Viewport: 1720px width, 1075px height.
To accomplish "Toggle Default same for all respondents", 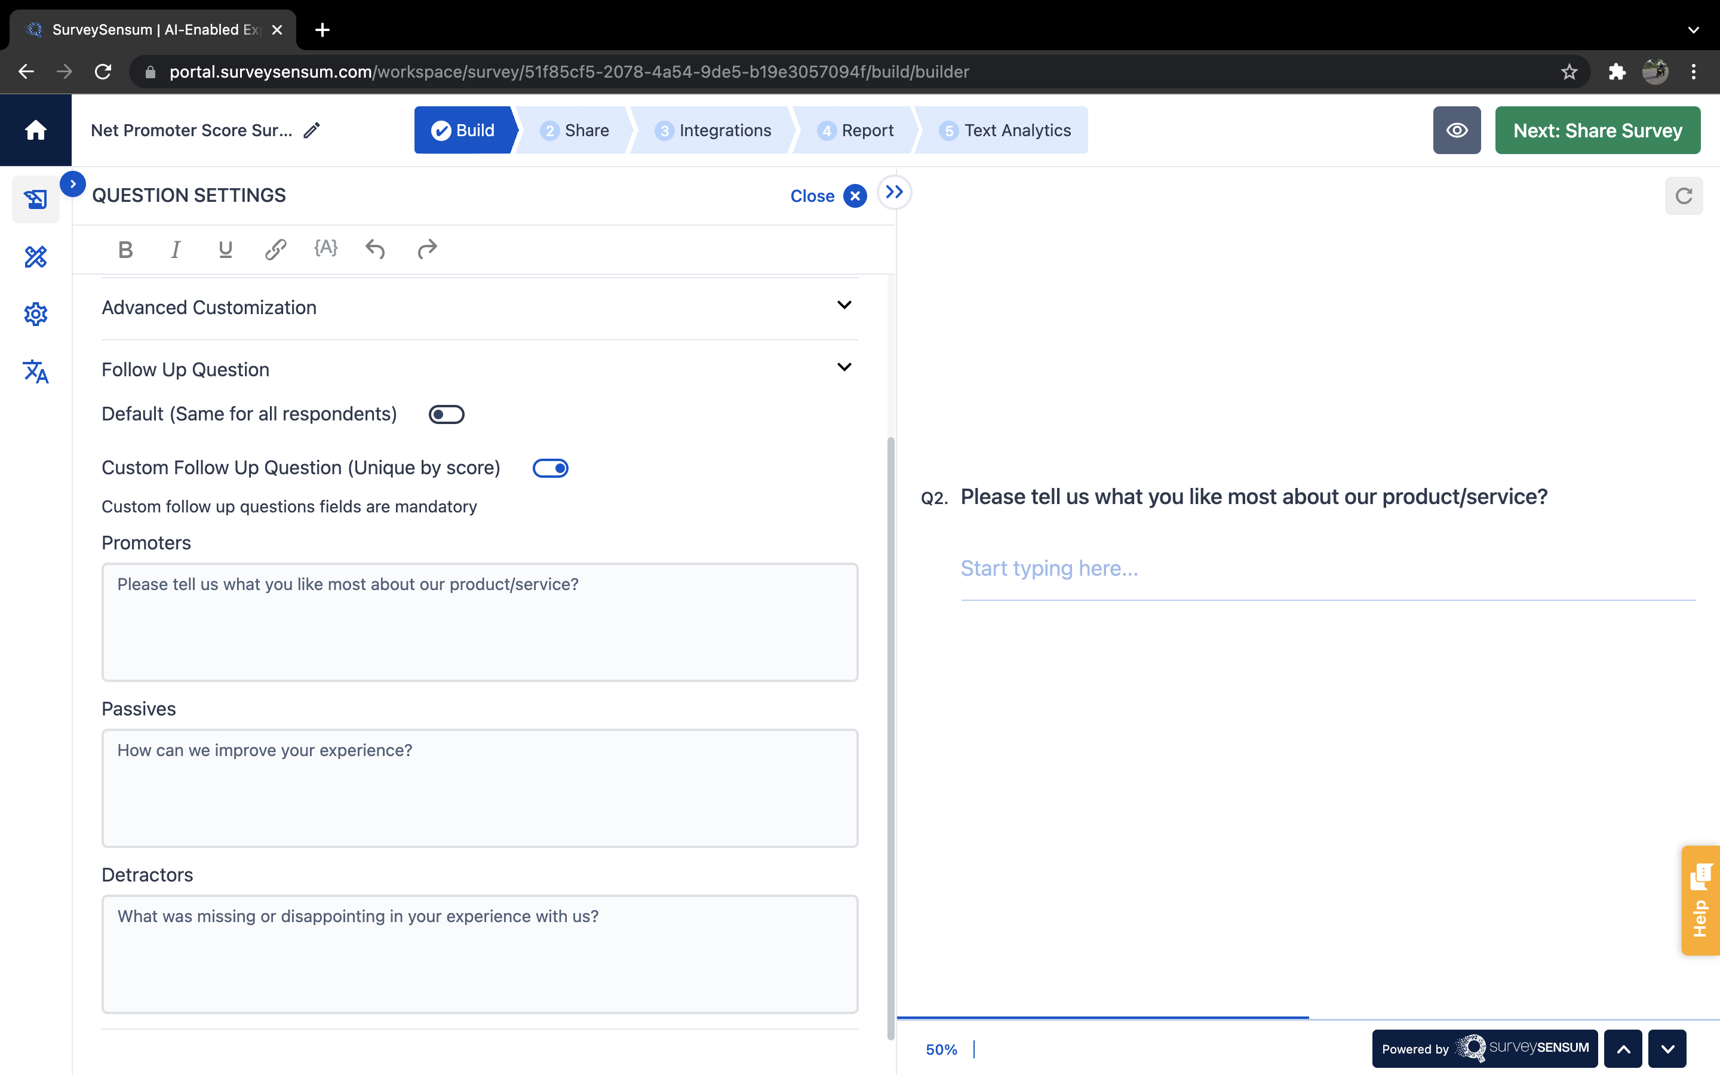I will point(446,414).
